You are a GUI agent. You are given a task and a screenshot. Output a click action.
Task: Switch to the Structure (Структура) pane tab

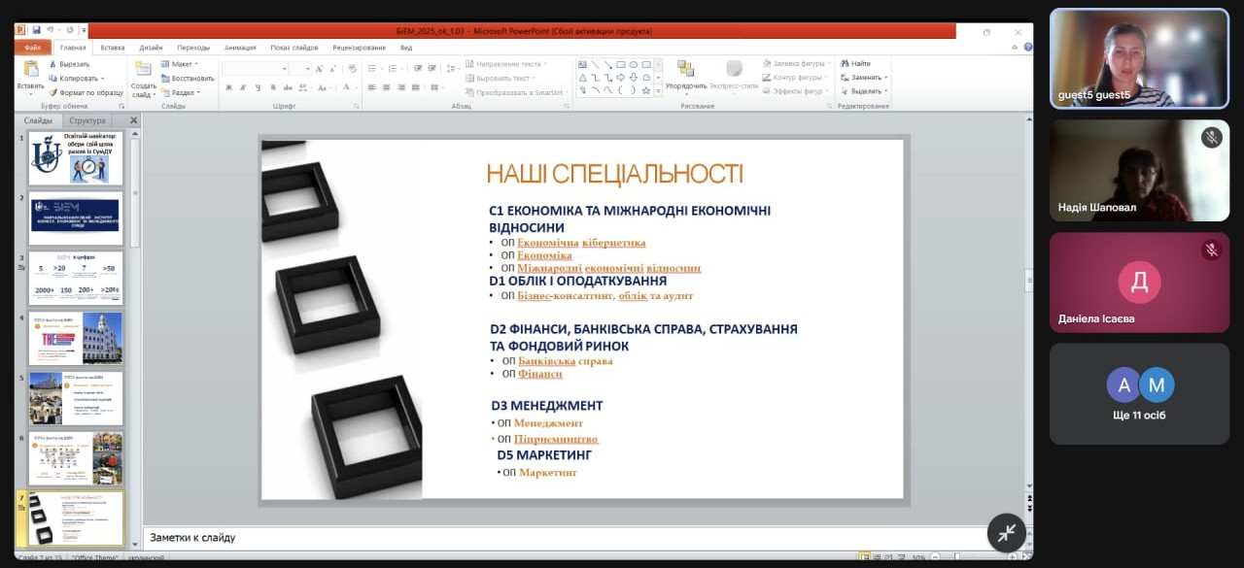(87, 120)
